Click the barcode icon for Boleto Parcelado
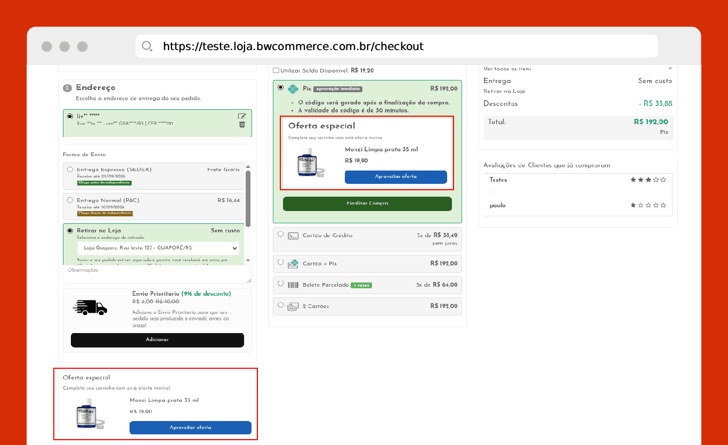Screen dimensions: 728x445 click(293, 285)
